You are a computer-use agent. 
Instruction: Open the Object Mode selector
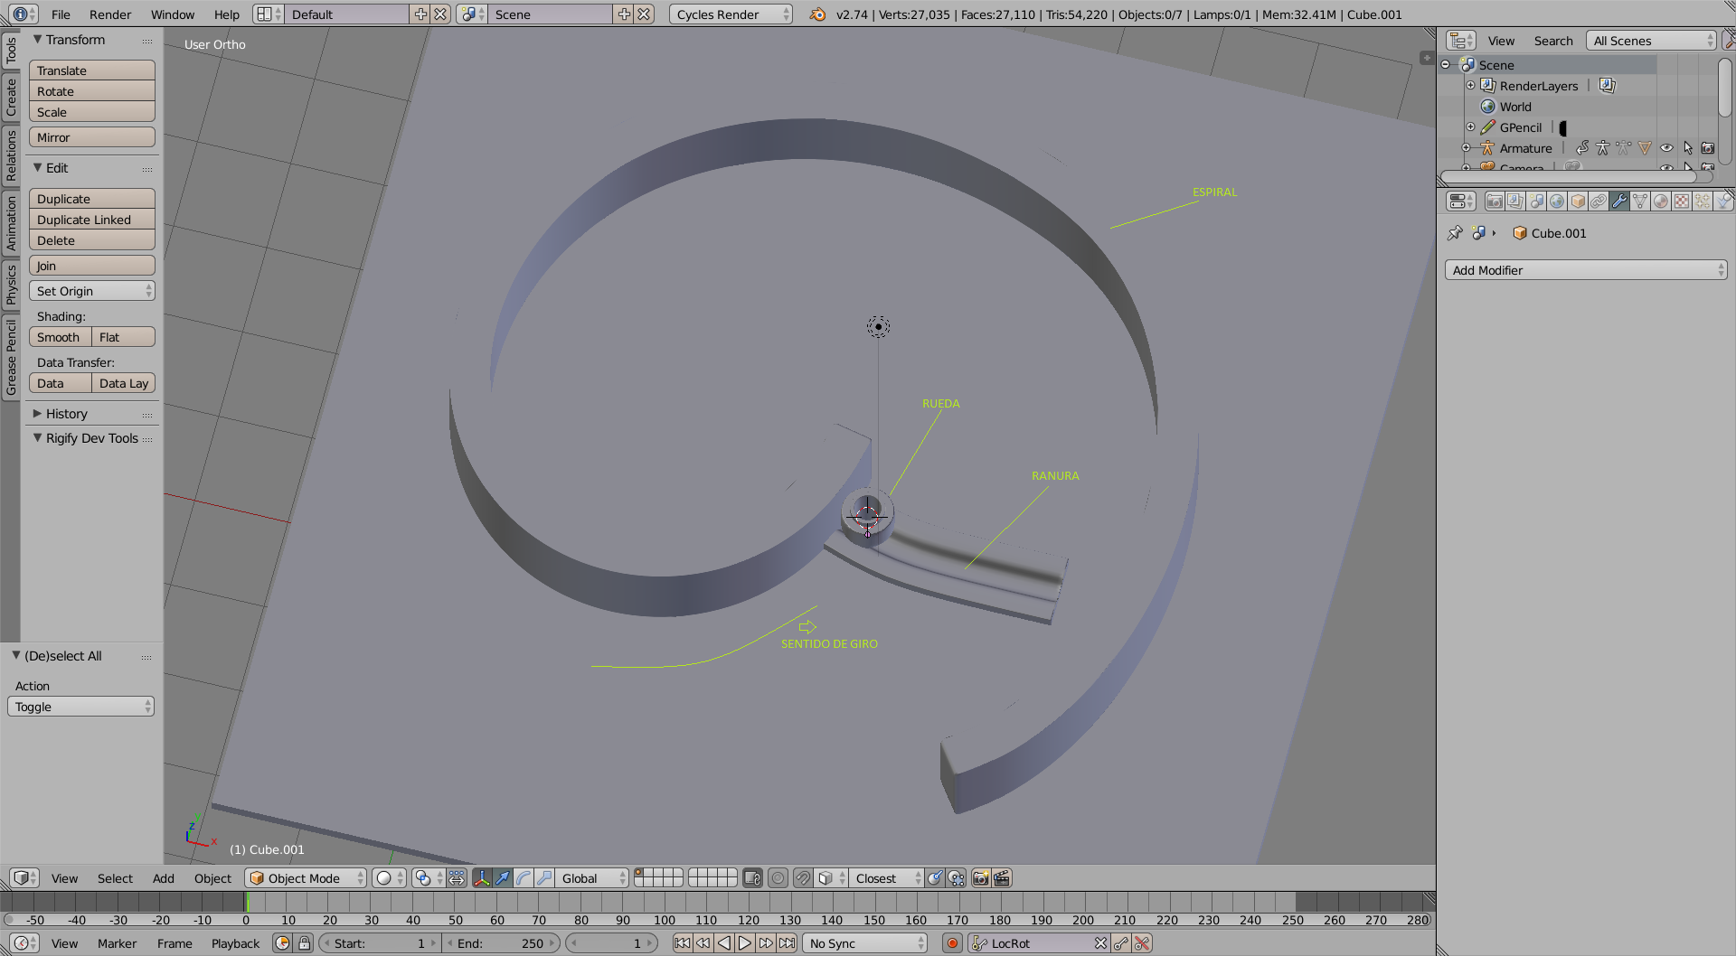307,878
